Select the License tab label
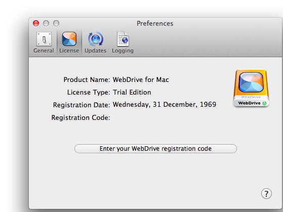Image resolution: width=283 pixels, height=212 pixels. point(69,51)
